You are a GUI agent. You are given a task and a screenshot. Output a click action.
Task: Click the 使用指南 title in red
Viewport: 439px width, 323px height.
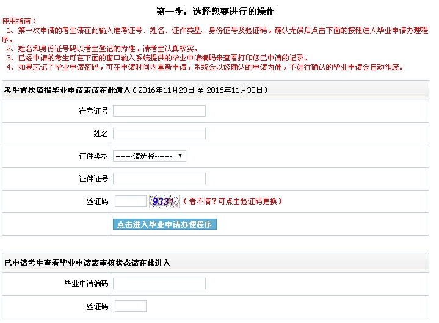19,21
